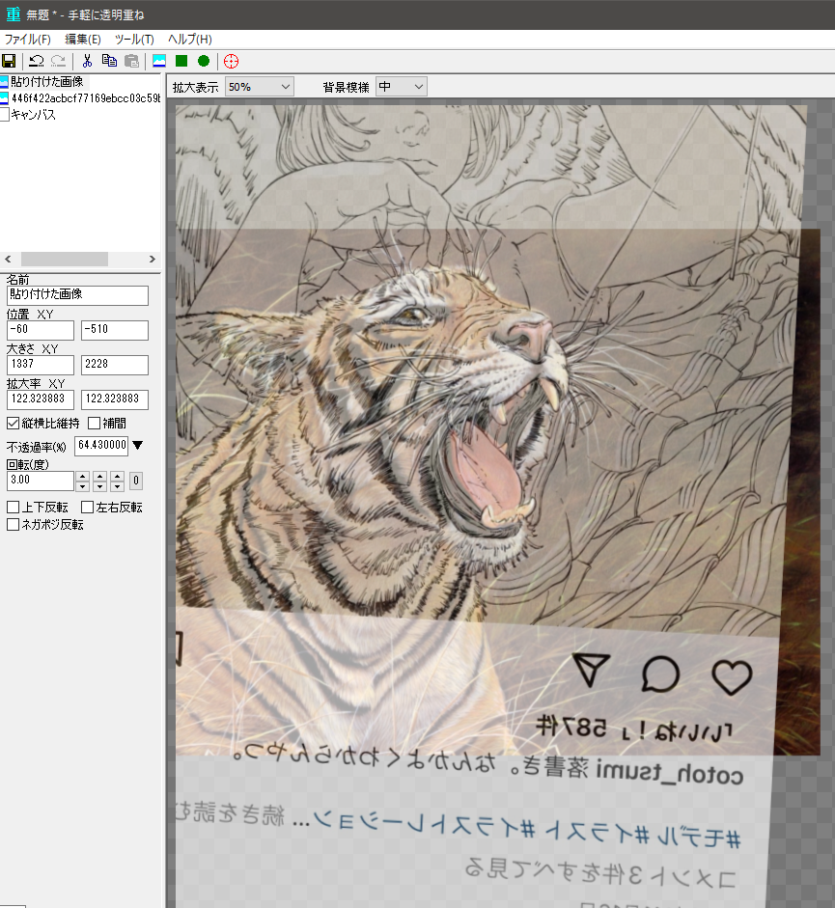Click the scissors cut icon
Image resolution: width=835 pixels, height=908 pixels.
(x=87, y=61)
